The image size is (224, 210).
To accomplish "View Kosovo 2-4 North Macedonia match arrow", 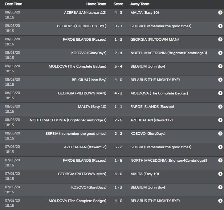I will pos(220,53).
